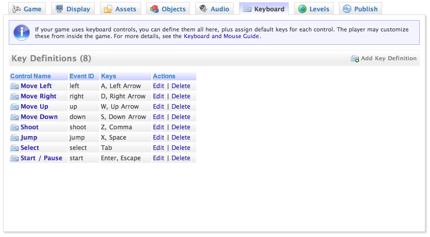Click the keyboard icon beside Start / Pause
This screenshot has height=237, width=430.
pyautogui.click(x=14, y=158)
